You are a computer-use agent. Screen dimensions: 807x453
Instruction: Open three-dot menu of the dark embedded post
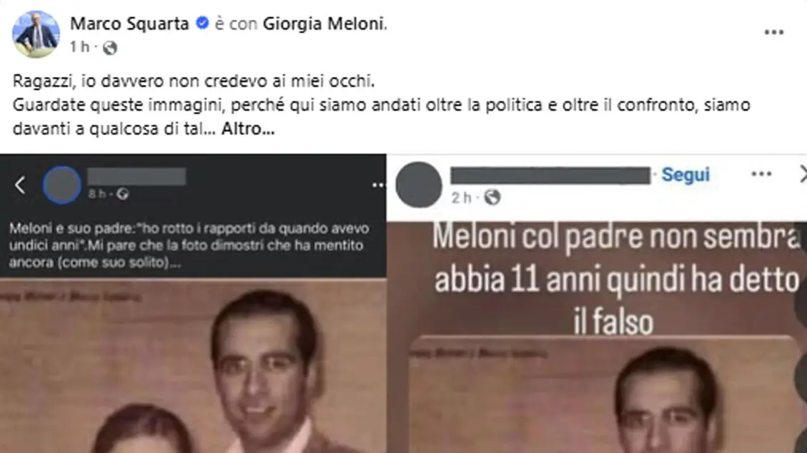(378, 185)
